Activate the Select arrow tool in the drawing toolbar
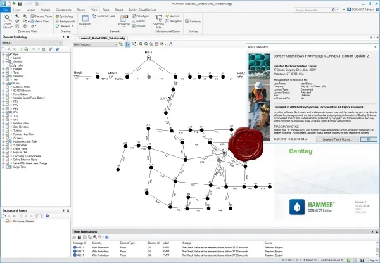380x263 pixels. pyautogui.click(x=127, y=44)
